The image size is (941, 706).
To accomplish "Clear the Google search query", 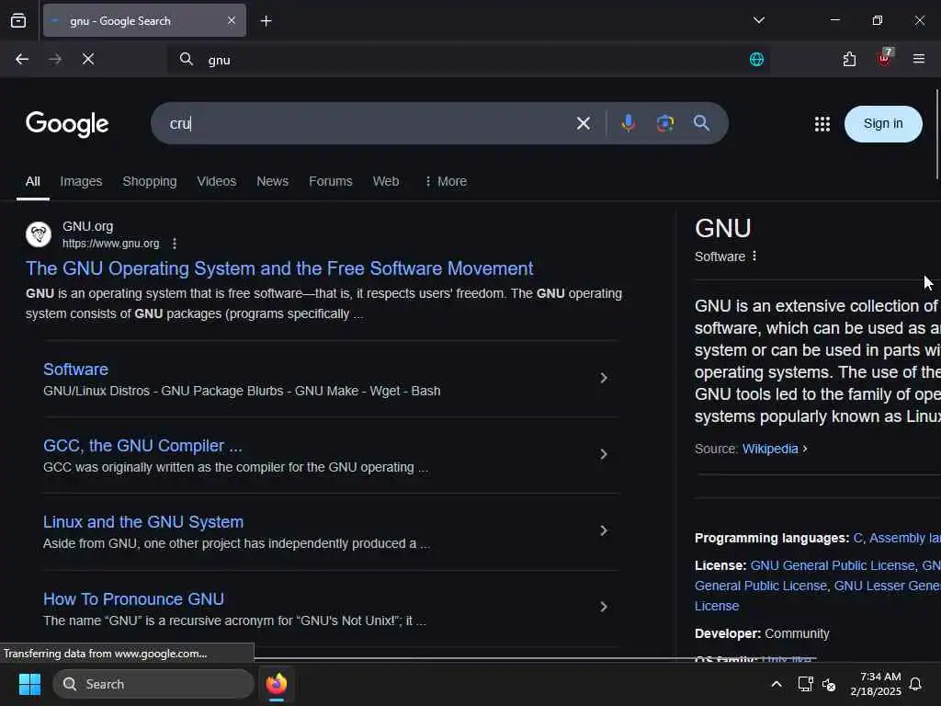I will (x=583, y=124).
